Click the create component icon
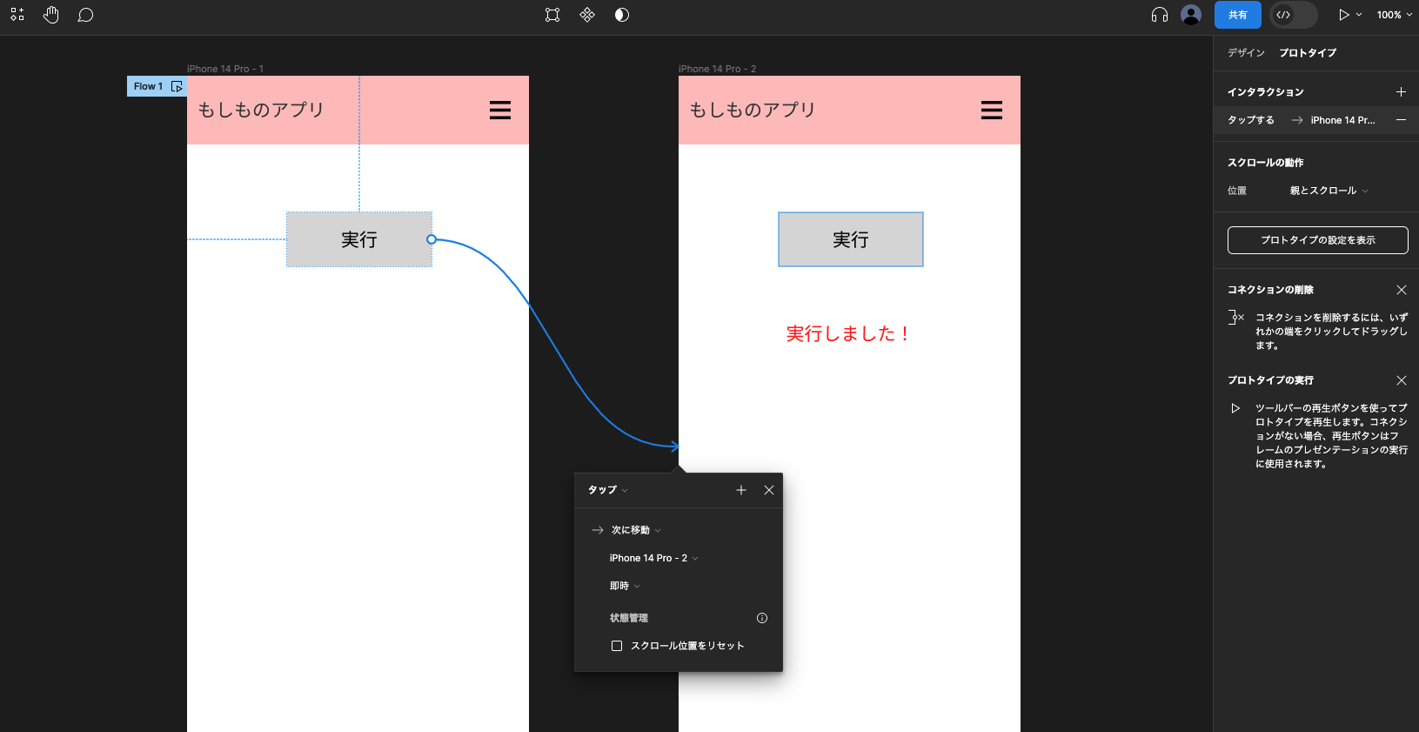Image resolution: width=1419 pixels, height=732 pixels. tap(587, 15)
